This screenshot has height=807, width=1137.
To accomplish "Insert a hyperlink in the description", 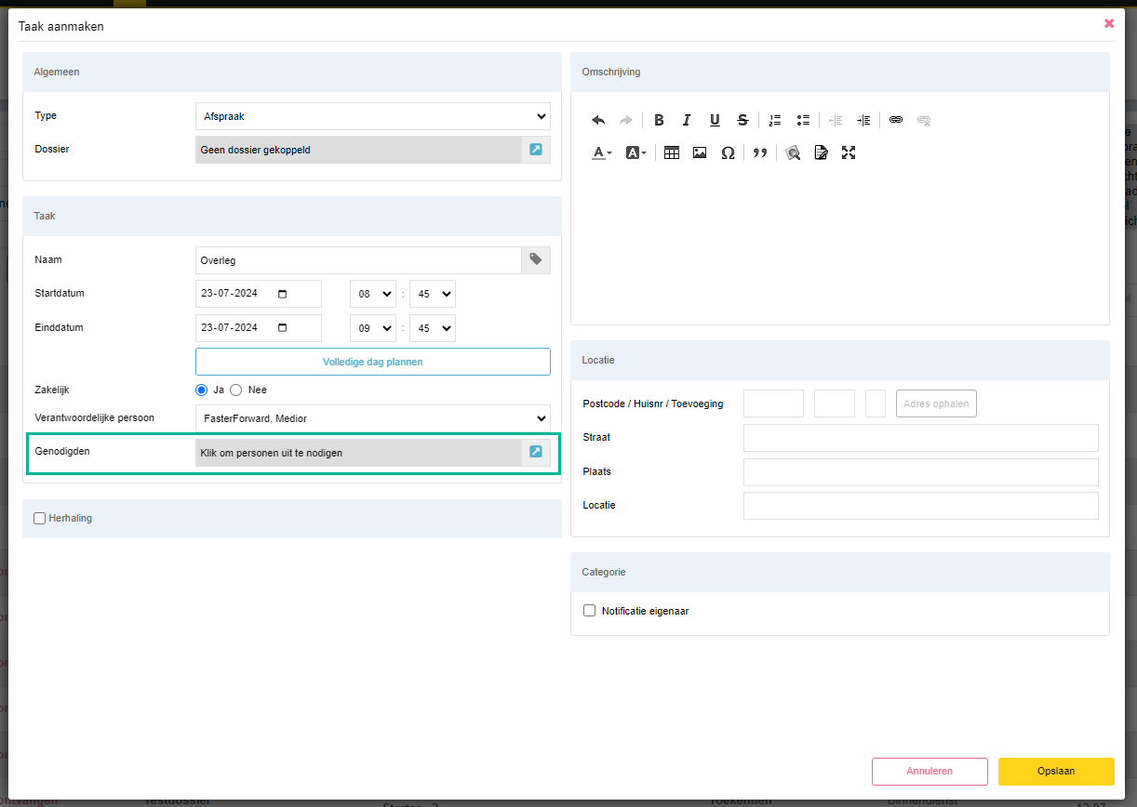I will tap(896, 120).
